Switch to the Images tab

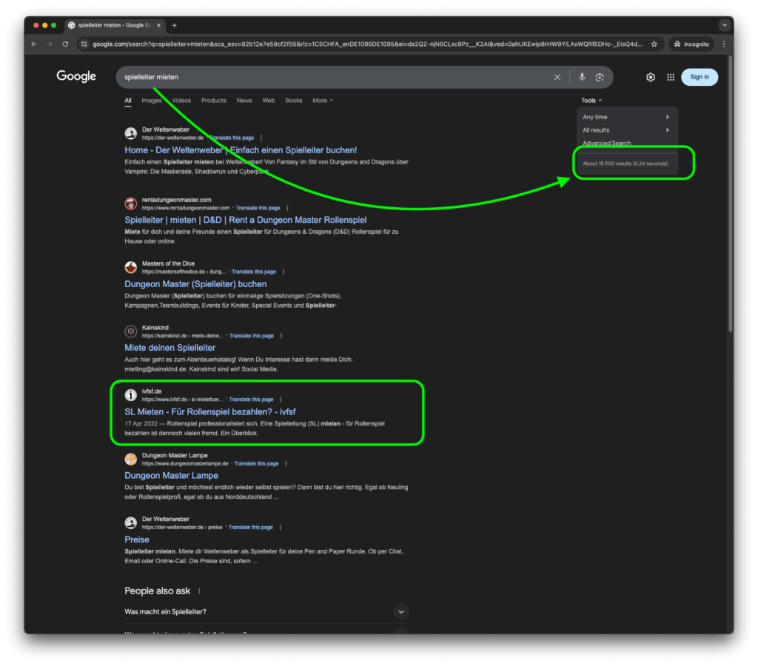pyautogui.click(x=151, y=101)
